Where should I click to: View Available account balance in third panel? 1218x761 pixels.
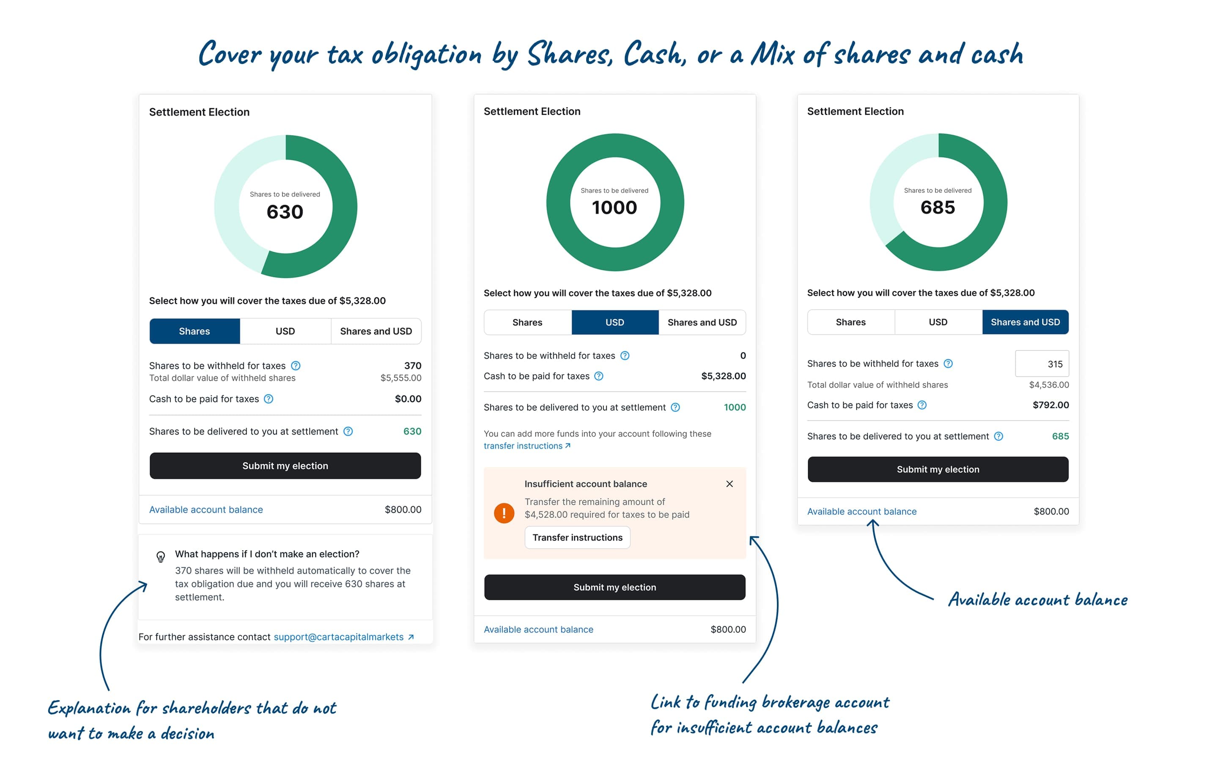coord(861,511)
